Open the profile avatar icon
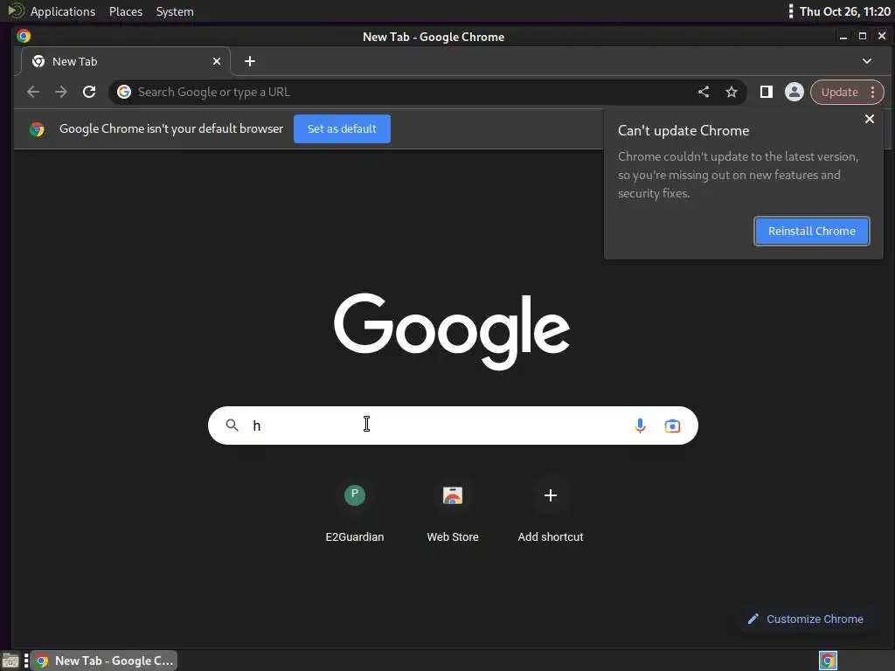 click(x=794, y=92)
